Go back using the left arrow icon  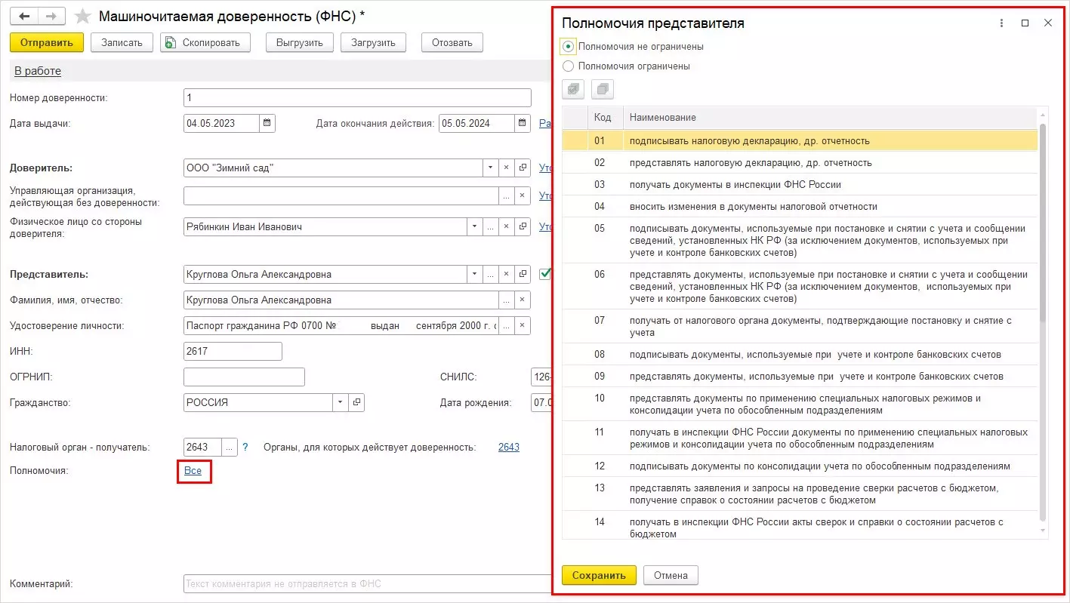point(24,17)
